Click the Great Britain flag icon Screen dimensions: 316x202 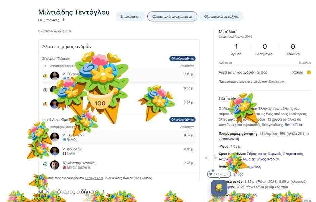coord(64,167)
